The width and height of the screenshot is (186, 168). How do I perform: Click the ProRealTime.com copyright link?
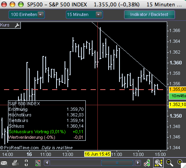[x=20, y=148]
